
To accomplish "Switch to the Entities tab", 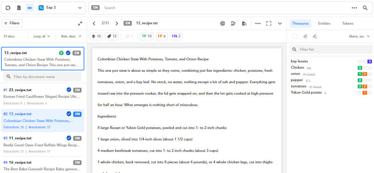I will (324, 24).
